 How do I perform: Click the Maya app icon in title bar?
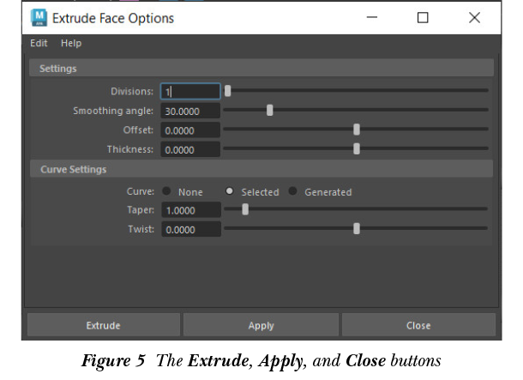pos(39,17)
